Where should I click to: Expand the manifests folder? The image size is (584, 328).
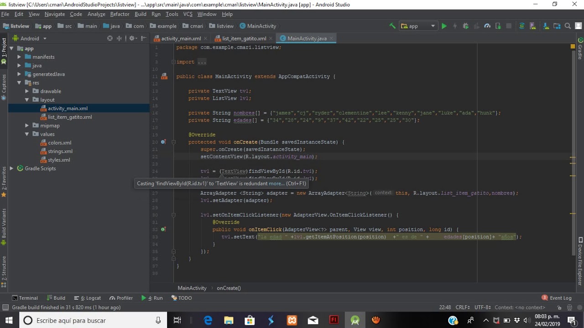click(19, 57)
